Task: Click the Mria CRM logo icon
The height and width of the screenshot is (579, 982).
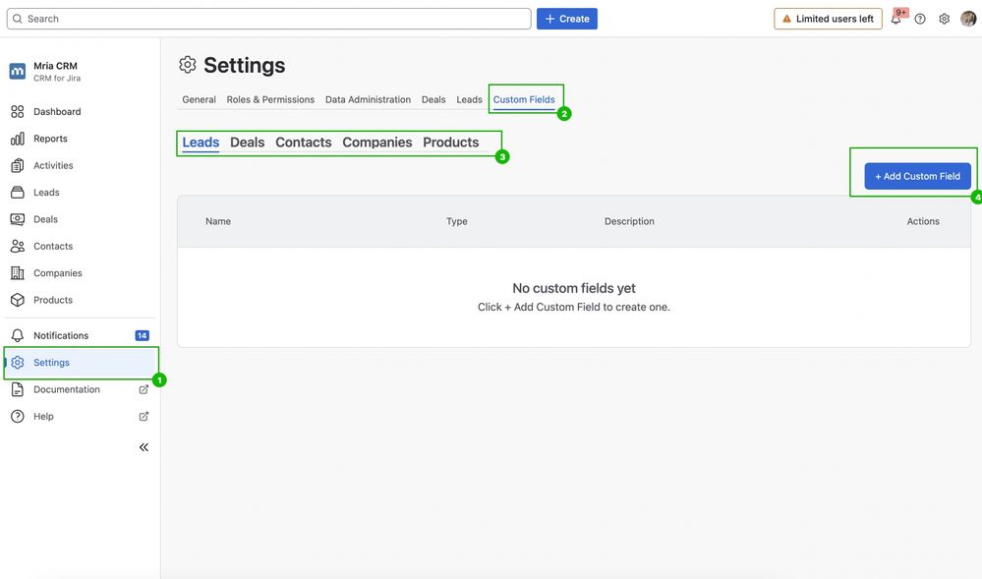Action: [18, 72]
